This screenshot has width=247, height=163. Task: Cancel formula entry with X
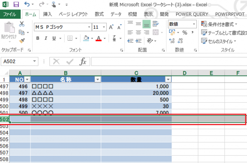point(56,62)
